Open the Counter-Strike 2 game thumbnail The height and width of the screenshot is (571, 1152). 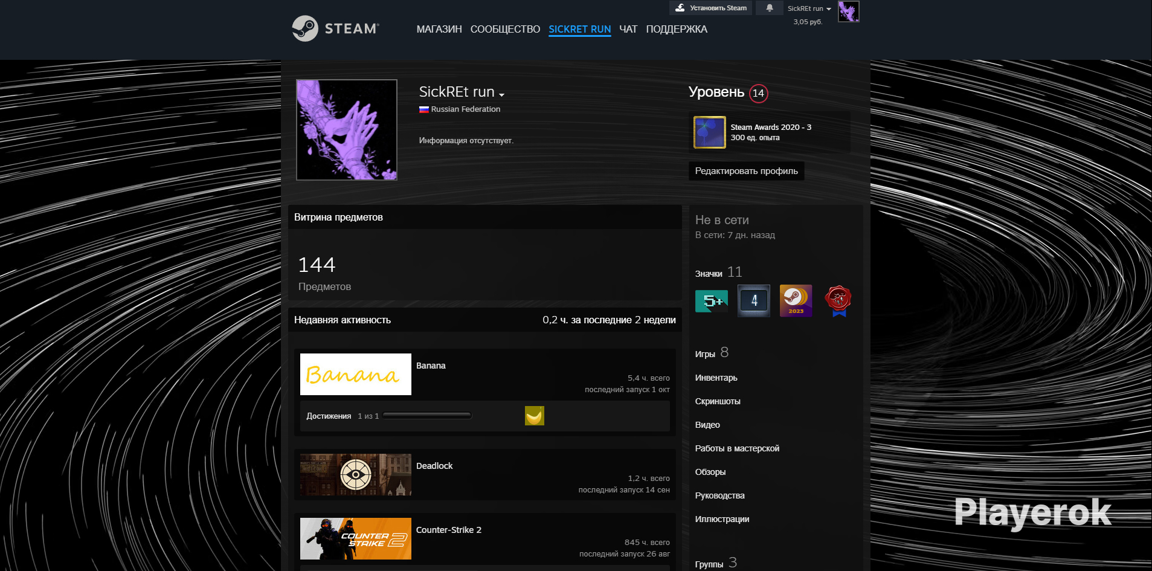356,539
